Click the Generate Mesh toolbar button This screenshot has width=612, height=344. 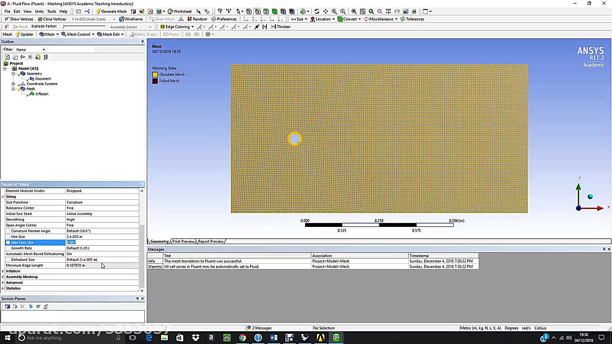[x=111, y=11]
